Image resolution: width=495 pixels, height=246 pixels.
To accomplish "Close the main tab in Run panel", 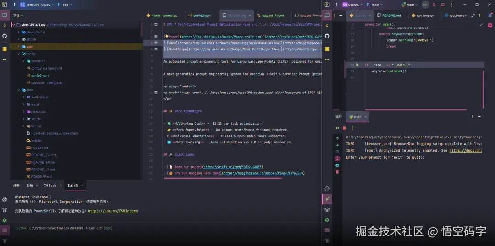I will 366,117.
